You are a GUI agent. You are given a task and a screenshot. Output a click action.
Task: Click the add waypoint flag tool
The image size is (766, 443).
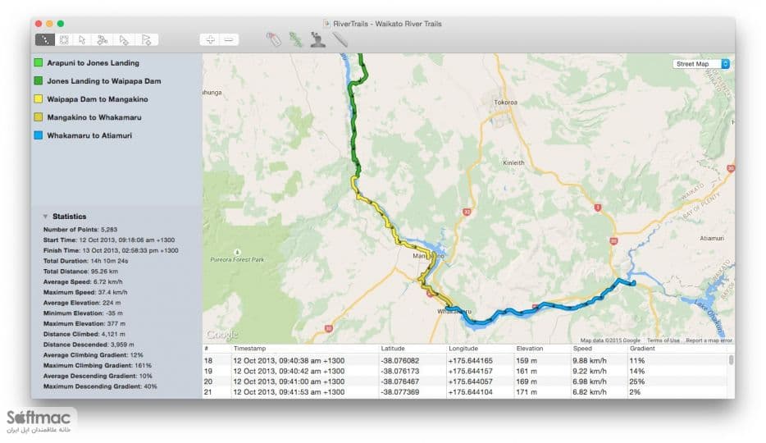tap(146, 39)
